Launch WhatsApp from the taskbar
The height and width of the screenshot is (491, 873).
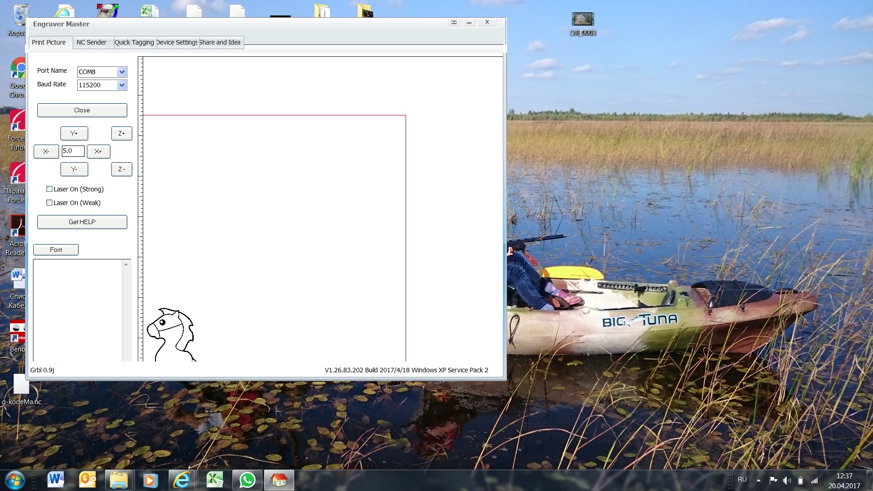247,480
